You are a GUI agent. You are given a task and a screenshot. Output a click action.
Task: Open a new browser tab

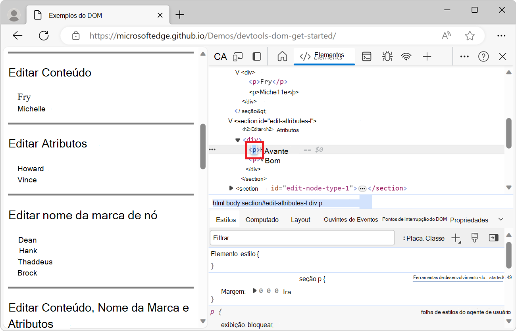180,15
